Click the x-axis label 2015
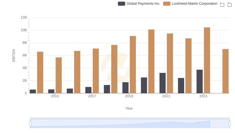 tap(55, 96)
